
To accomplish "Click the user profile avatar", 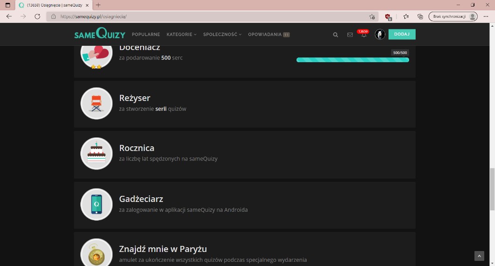I will click(x=380, y=35).
